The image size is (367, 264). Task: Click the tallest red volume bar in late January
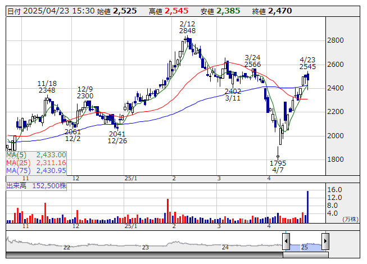coord(167,211)
